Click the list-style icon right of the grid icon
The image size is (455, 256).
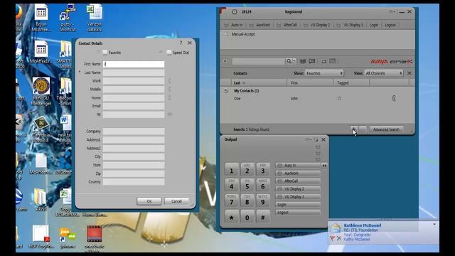pyautogui.click(x=312, y=61)
